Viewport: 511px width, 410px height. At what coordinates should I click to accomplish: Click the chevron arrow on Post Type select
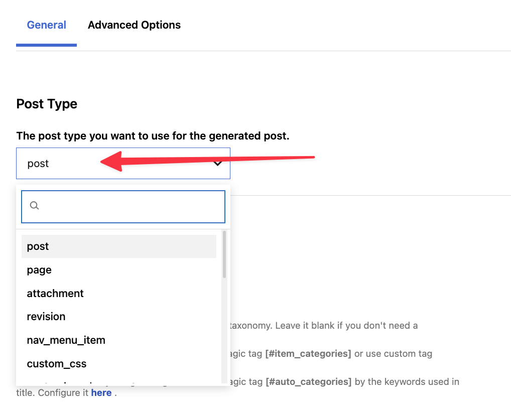point(218,164)
